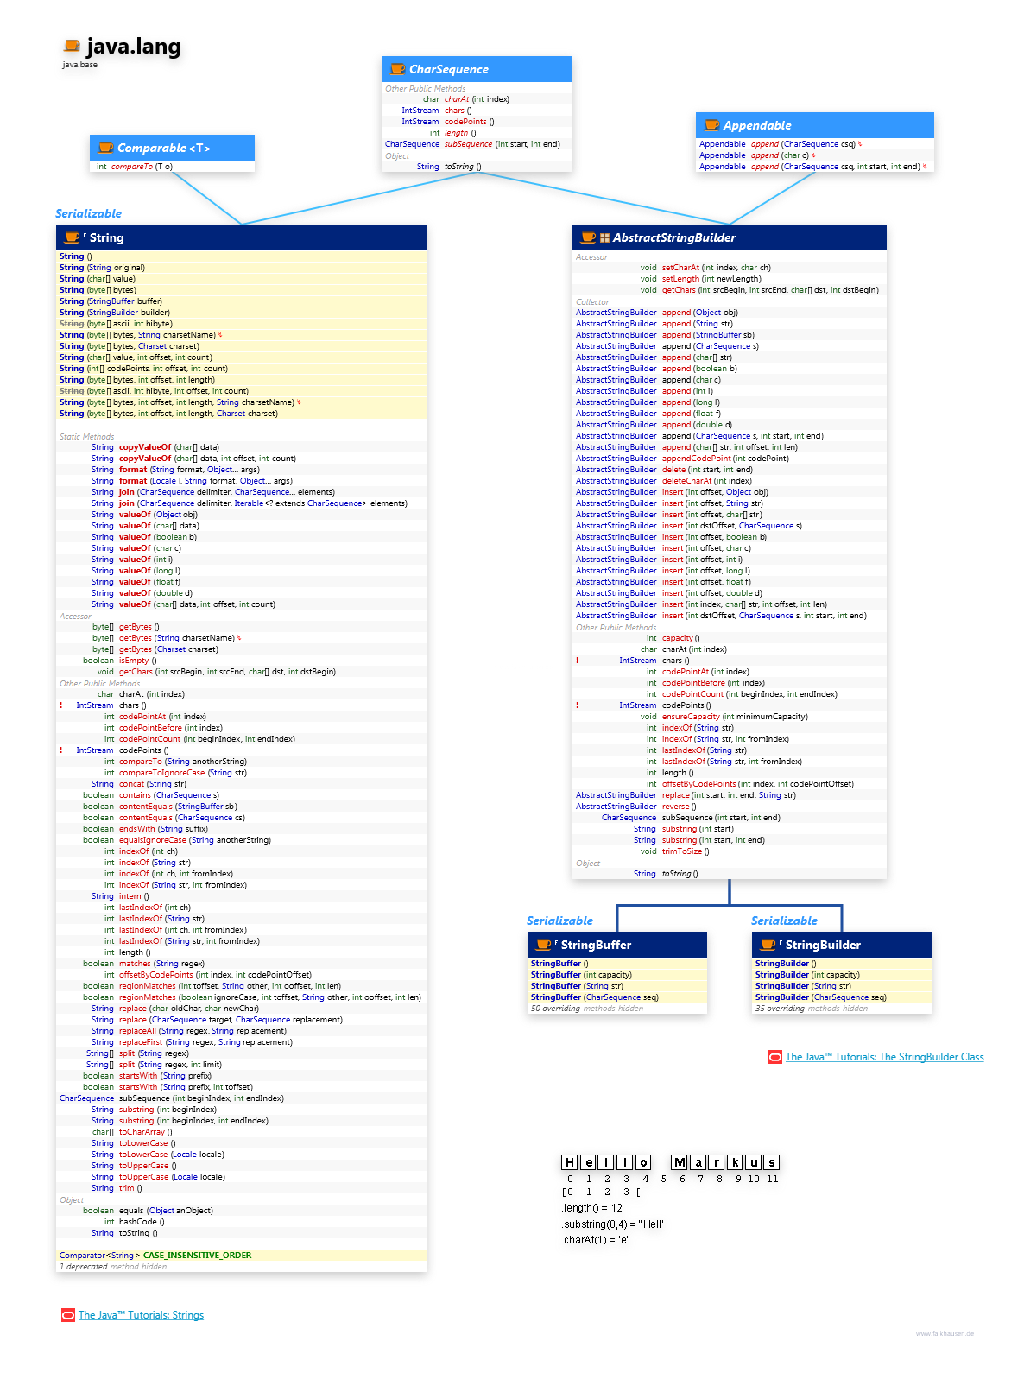Click hashCode () method in String
Viewport: 1024px width, 1373px height.
point(142,1222)
